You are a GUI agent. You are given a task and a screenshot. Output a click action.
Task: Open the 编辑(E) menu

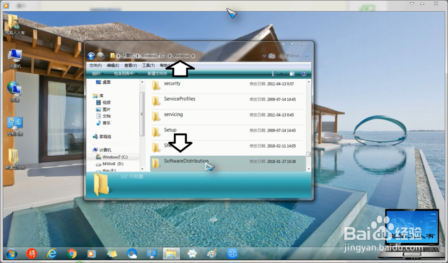(113, 65)
